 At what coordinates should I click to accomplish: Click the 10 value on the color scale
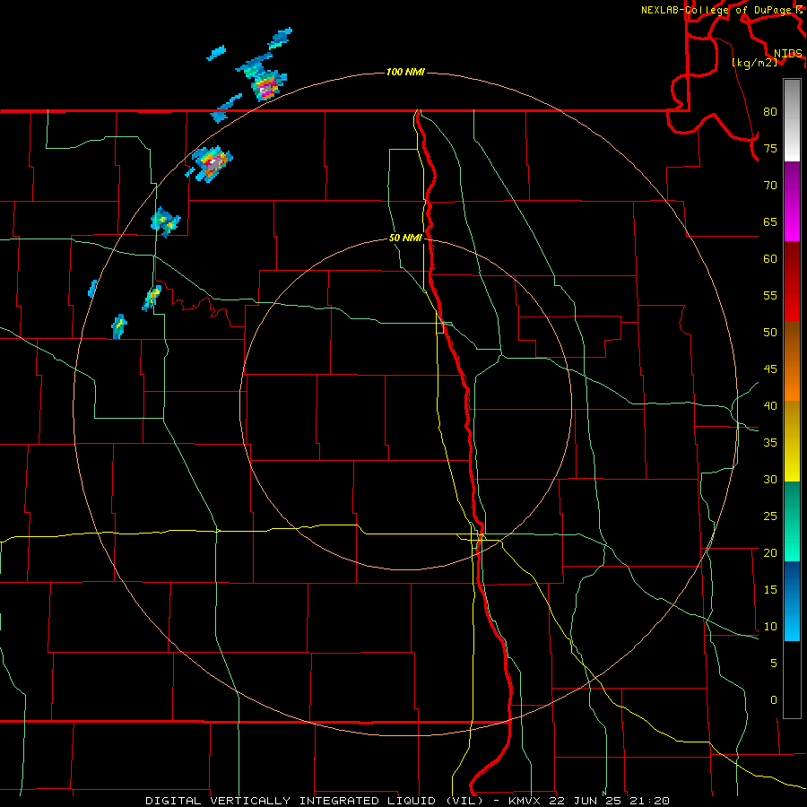pos(770,627)
